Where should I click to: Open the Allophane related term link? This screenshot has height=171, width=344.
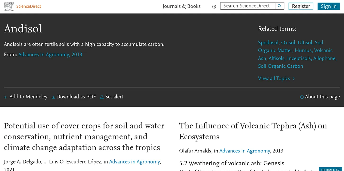point(325,58)
